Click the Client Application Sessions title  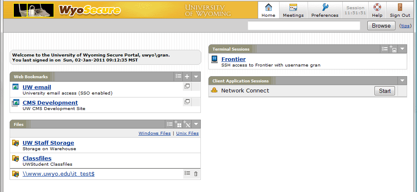pyautogui.click(x=241, y=81)
